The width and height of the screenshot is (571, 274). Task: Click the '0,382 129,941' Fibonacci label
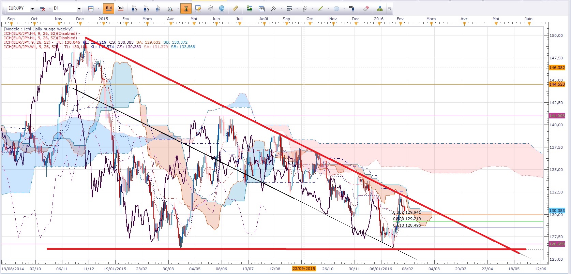(x=407, y=212)
